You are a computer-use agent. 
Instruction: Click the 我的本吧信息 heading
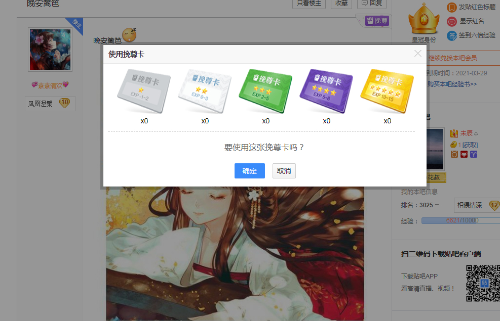[x=419, y=192]
